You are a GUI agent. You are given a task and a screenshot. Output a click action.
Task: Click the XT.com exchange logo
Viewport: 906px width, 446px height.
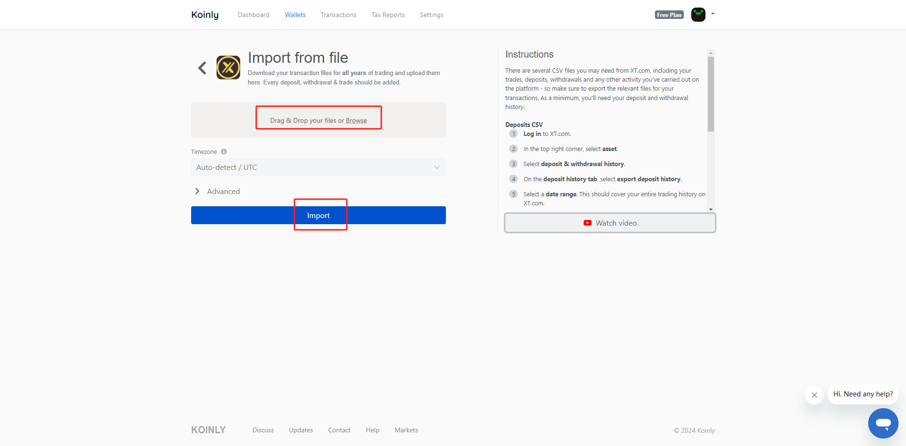click(228, 67)
